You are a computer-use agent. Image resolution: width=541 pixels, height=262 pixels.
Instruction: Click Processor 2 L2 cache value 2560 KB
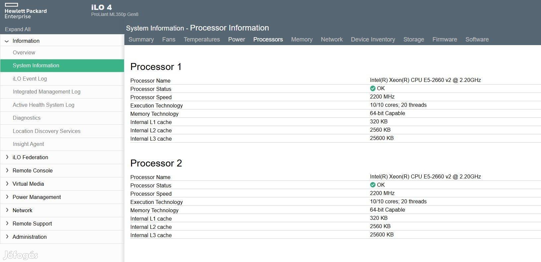point(380,226)
